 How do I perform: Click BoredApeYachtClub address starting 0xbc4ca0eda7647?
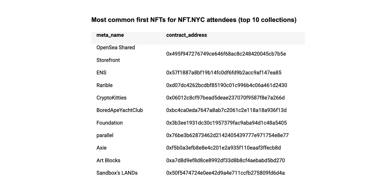click(226, 110)
